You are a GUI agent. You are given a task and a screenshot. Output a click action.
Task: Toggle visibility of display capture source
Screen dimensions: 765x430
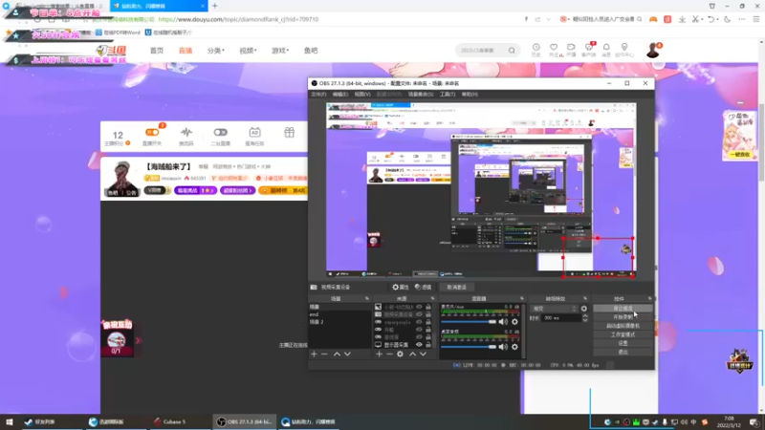pos(419,345)
